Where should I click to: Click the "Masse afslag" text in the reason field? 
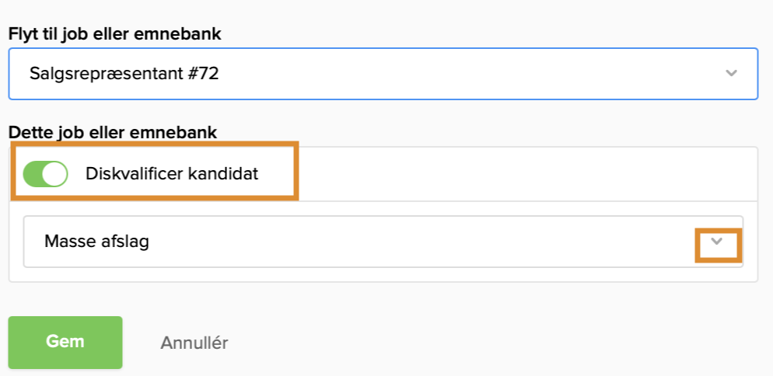click(x=96, y=242)
